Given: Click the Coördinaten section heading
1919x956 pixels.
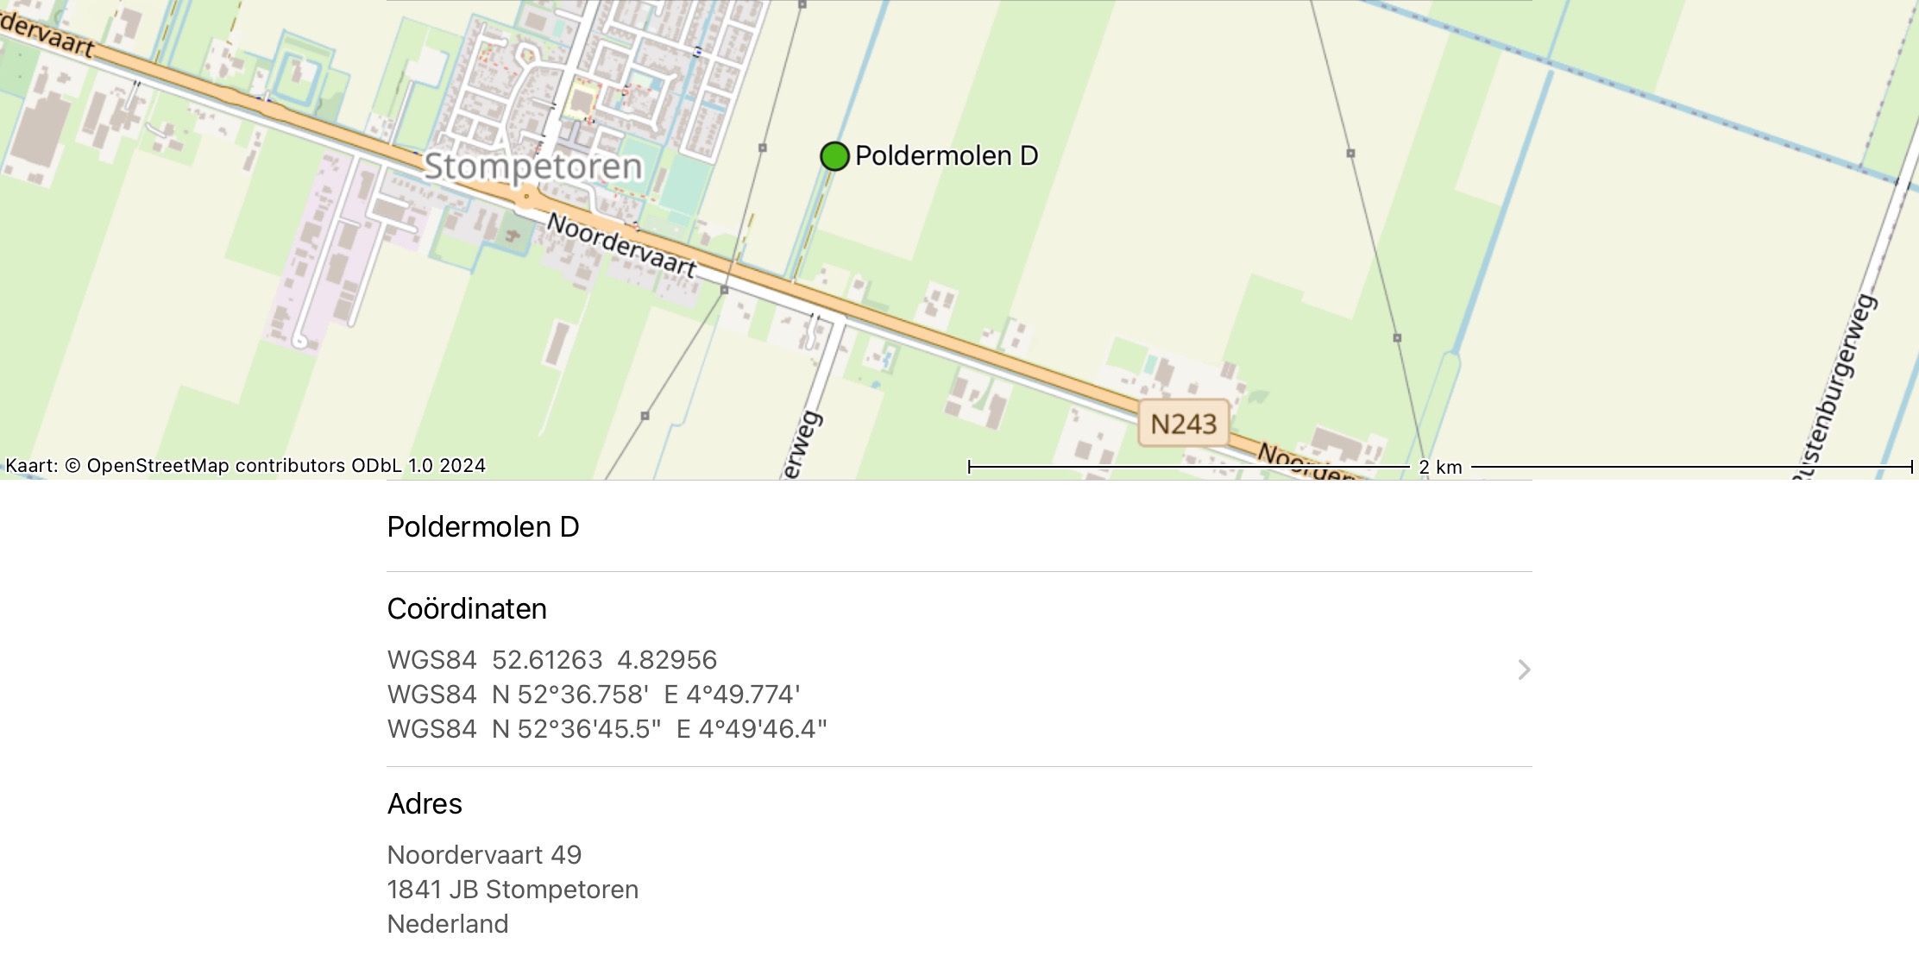Looking at the screenshot, I should tap(467, 608).
